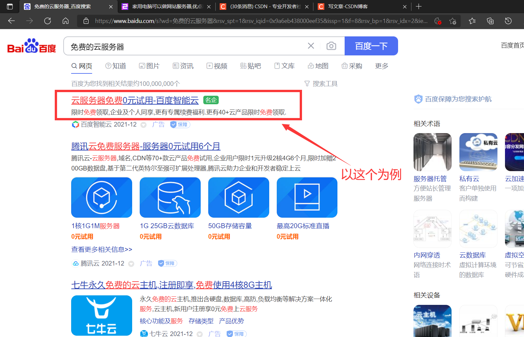This screenshot has width=524, height=337.
Task: Focus the search input containing 免费的云服务器
Action: [x=187, y=46]
